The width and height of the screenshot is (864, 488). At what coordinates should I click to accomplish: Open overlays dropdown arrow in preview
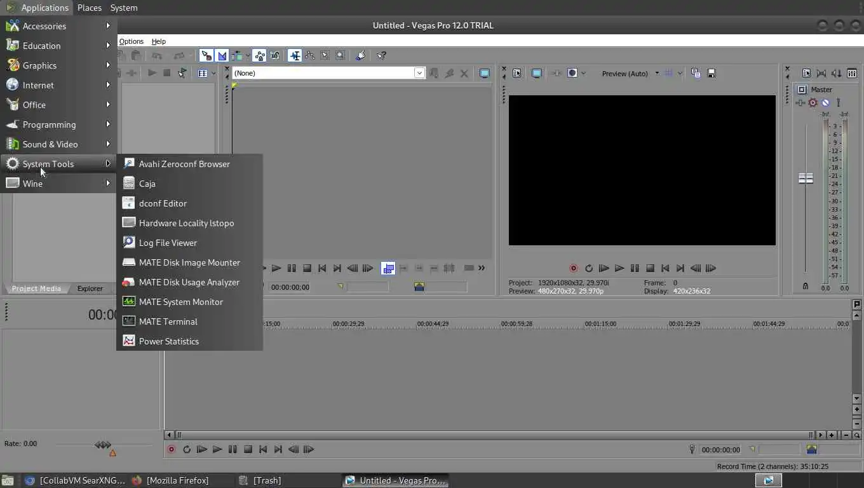click(680, 73)
